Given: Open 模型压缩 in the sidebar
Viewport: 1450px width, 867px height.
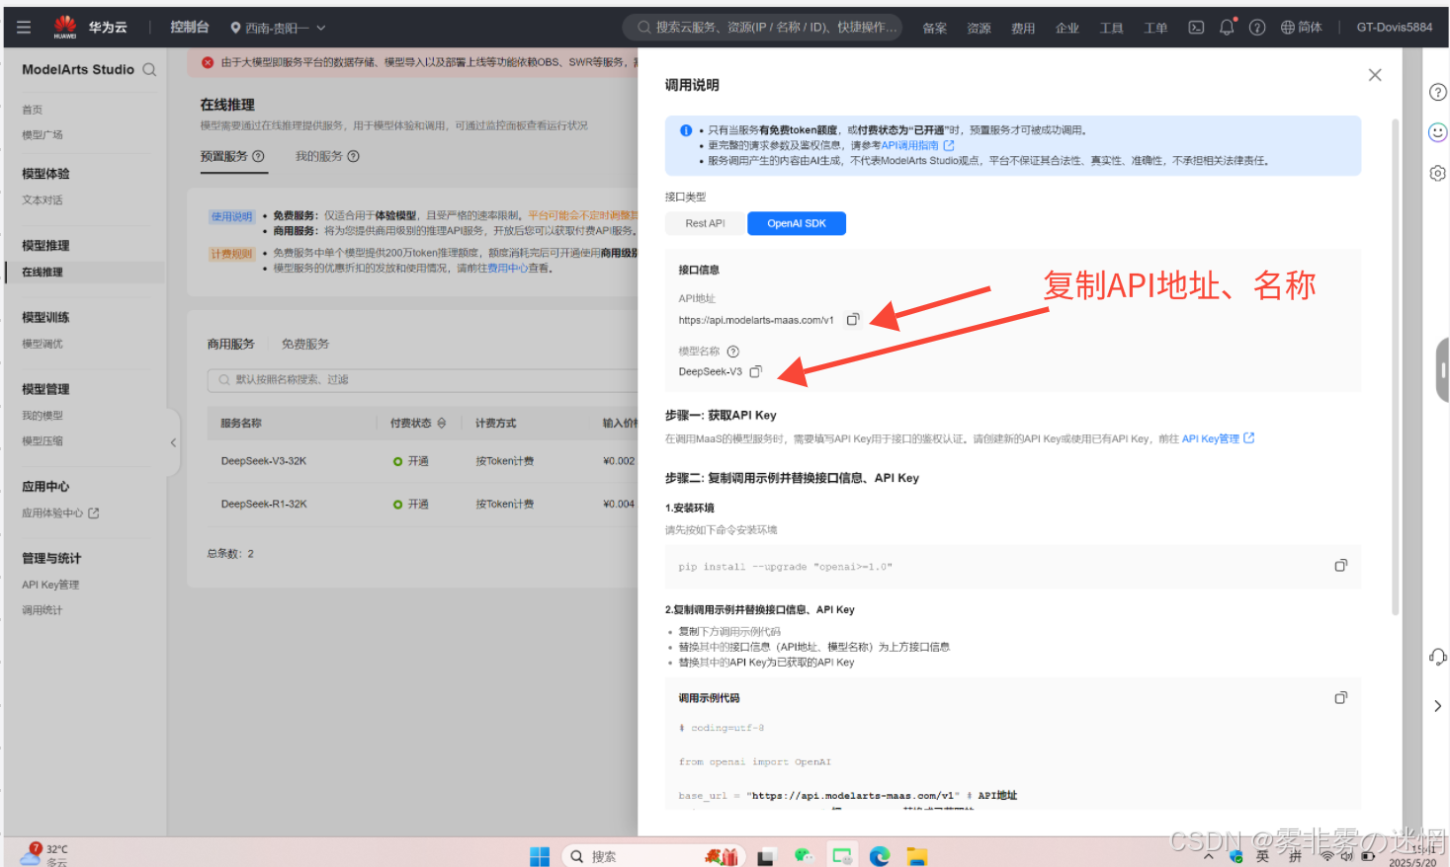Looking at the screenshot, I should pyautogui.click(x=43, y=441).
